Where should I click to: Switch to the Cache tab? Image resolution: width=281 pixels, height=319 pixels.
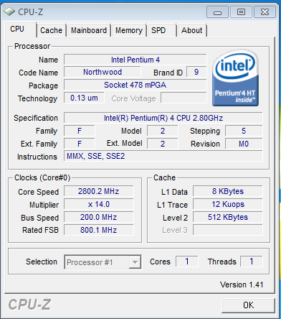click(51, 30)
